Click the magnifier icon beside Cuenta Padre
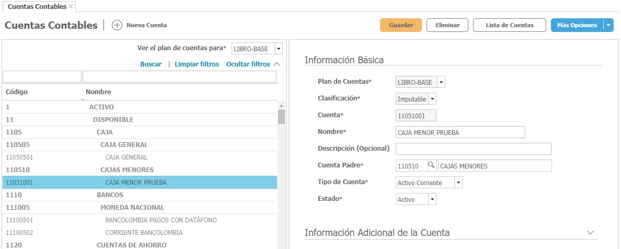Viewport: 621px width, 249px height. pos(432,166)
